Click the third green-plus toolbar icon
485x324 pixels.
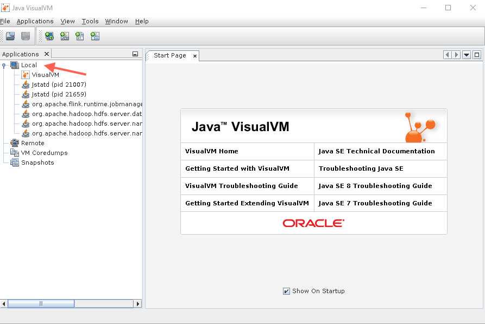[79, 36]
